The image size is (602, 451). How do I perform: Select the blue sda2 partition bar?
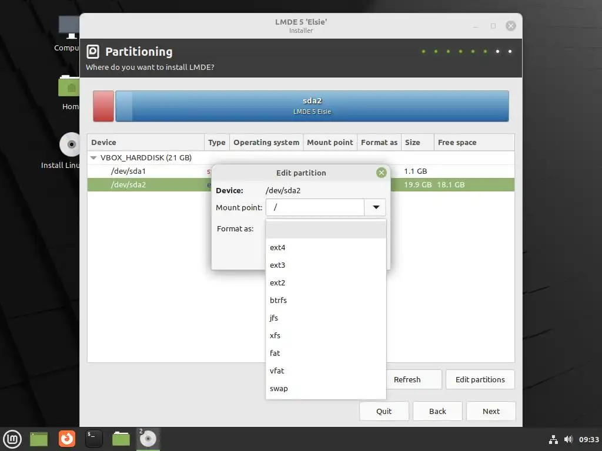pos(312,106)
